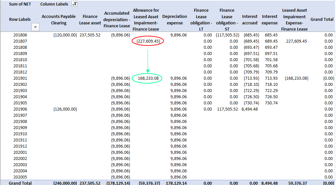Select row label 201905

20,103
